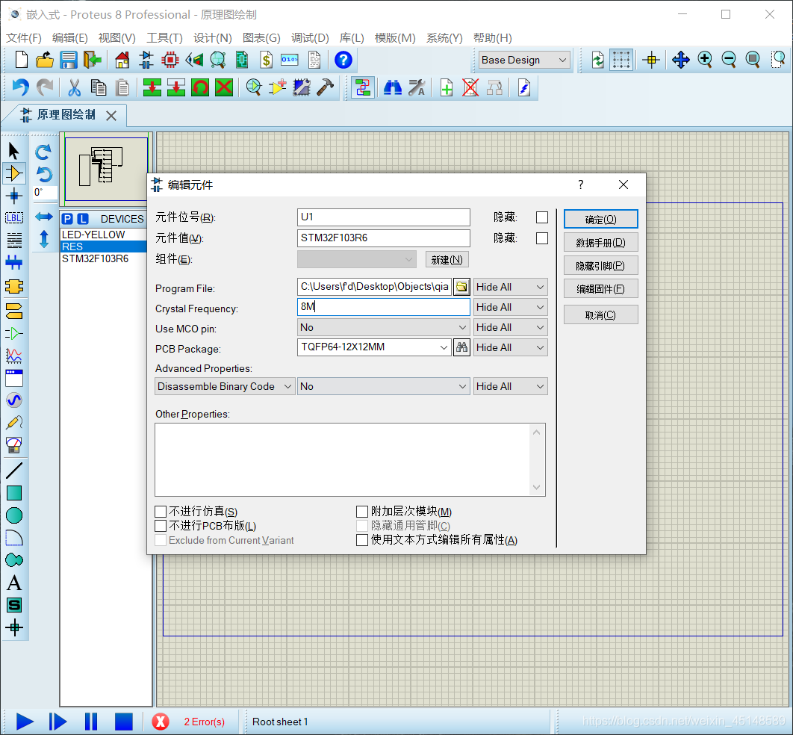Screen dimensions: 793x735
Task: Open the 视图(V) menu
Action: coord(116,38)
